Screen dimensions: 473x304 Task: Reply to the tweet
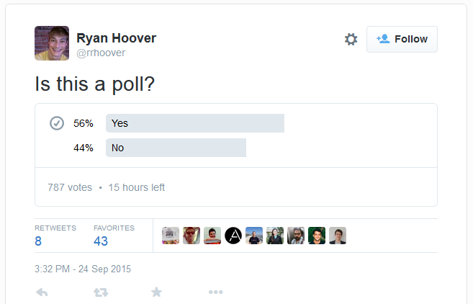click(42, 292)
